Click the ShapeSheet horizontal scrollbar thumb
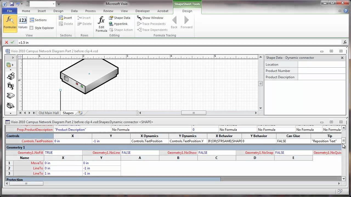 tap(26, 184)
